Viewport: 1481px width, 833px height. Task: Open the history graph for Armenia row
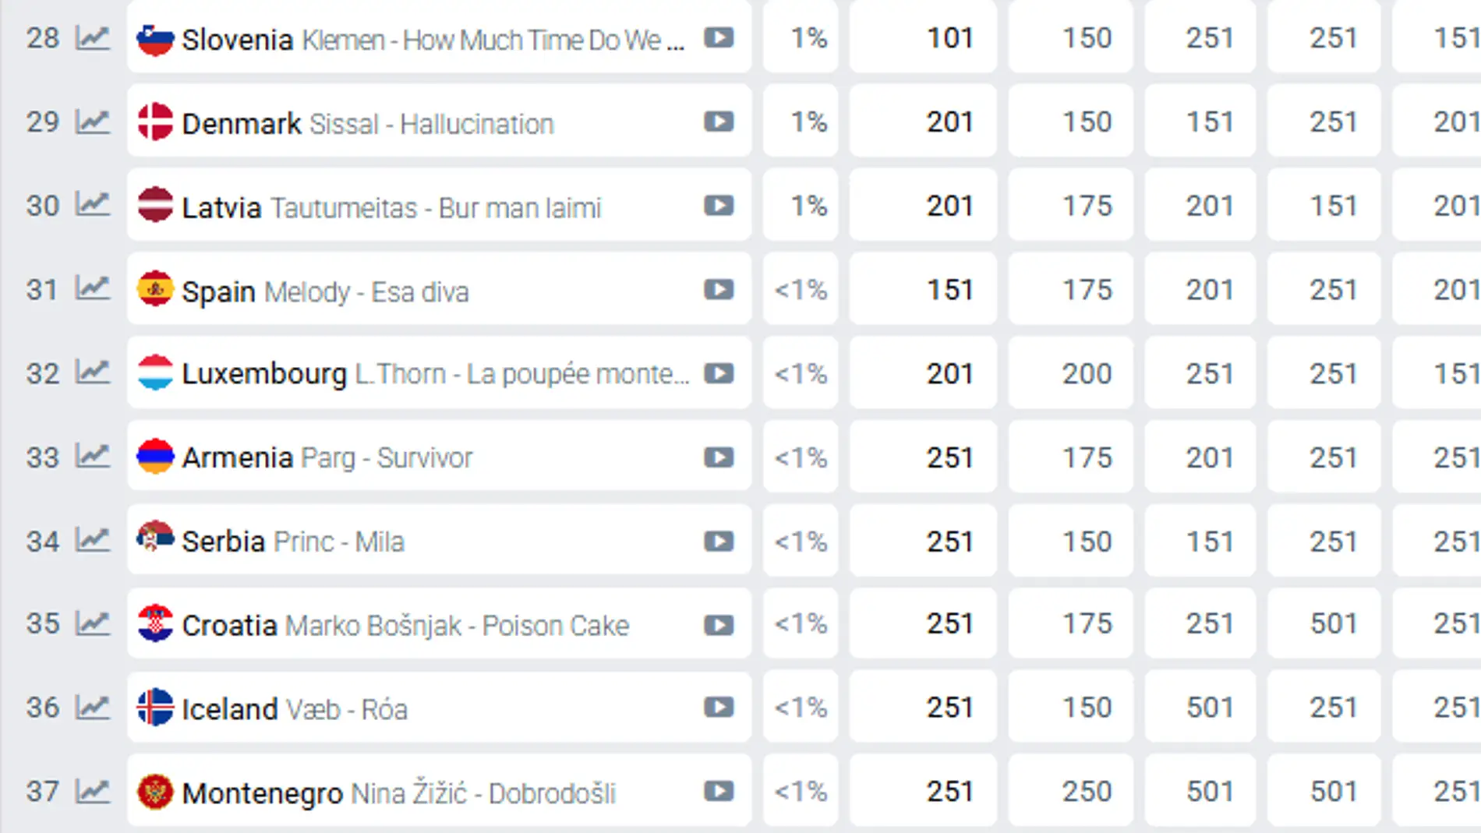[x=92, y=457]
